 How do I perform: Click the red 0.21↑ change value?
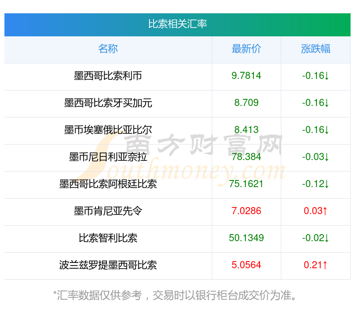[316, 265]
